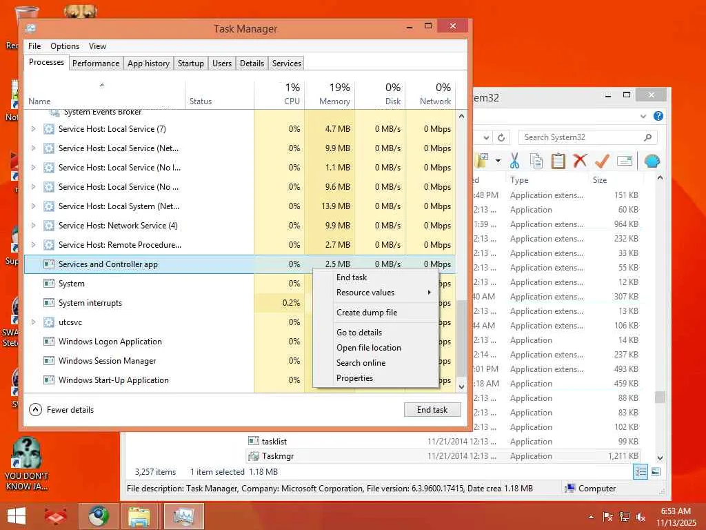Switch to the Users tab

(221, 63)
